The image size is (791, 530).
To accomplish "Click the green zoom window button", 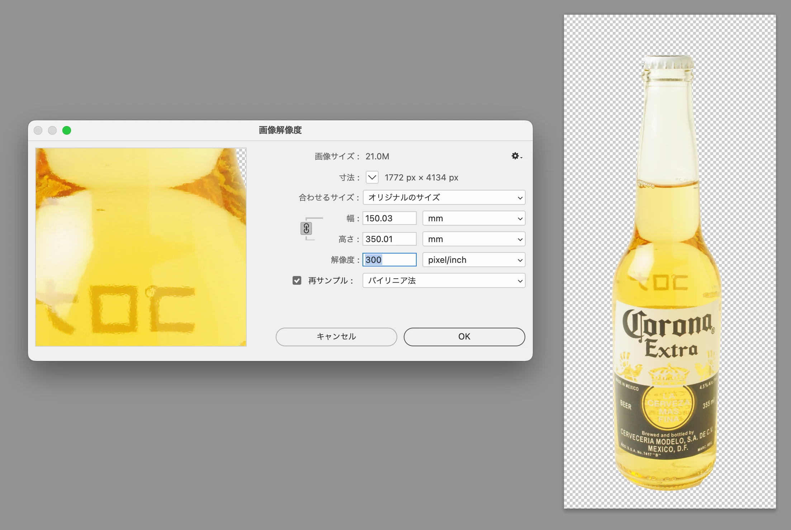I will [67, 130].
